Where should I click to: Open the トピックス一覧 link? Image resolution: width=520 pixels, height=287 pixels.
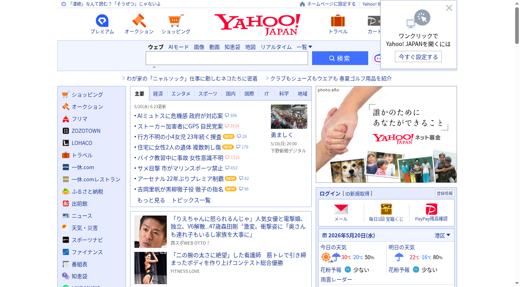point(191,200)
